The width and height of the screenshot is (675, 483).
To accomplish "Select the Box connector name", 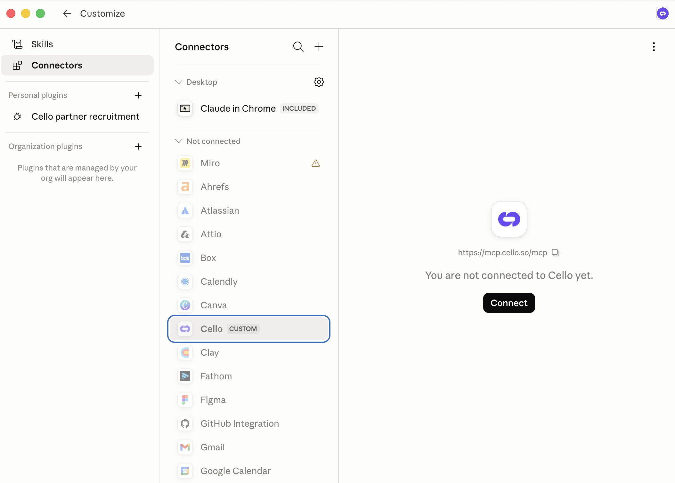I will coord(208,258).
